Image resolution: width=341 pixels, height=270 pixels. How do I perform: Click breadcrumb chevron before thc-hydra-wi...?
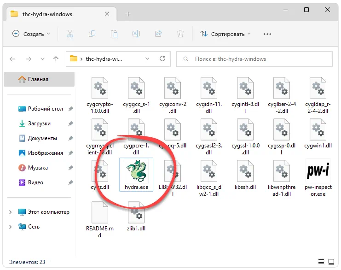click(81, 59)
